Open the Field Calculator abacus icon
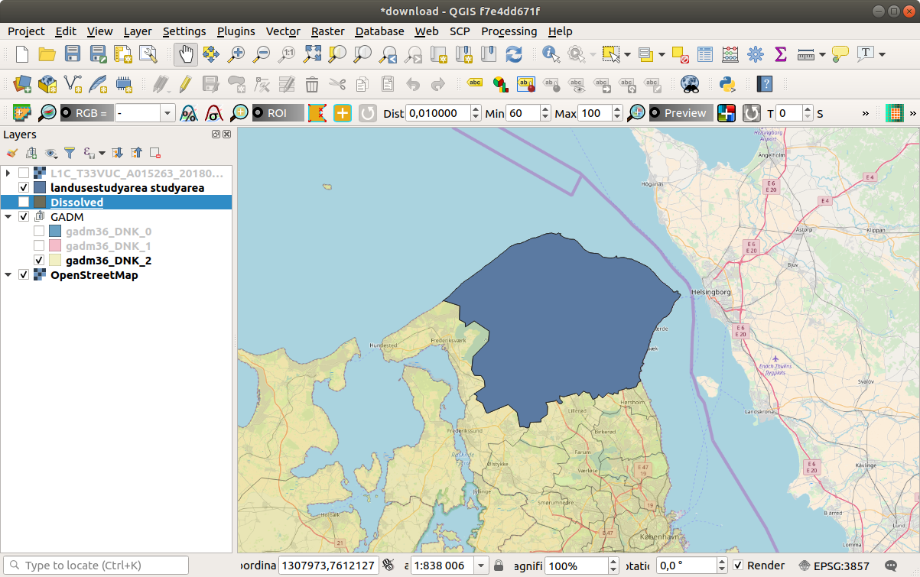Image resolution: width=920 pixels, height=577 pixels. pos(730,54)
